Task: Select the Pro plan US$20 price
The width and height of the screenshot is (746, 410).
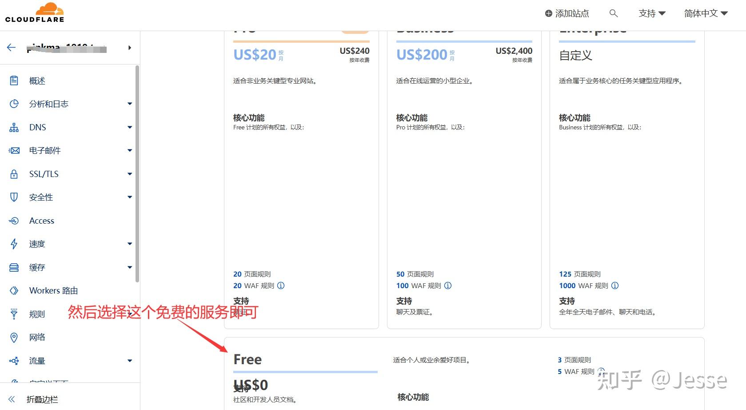Action: [255, 55]
